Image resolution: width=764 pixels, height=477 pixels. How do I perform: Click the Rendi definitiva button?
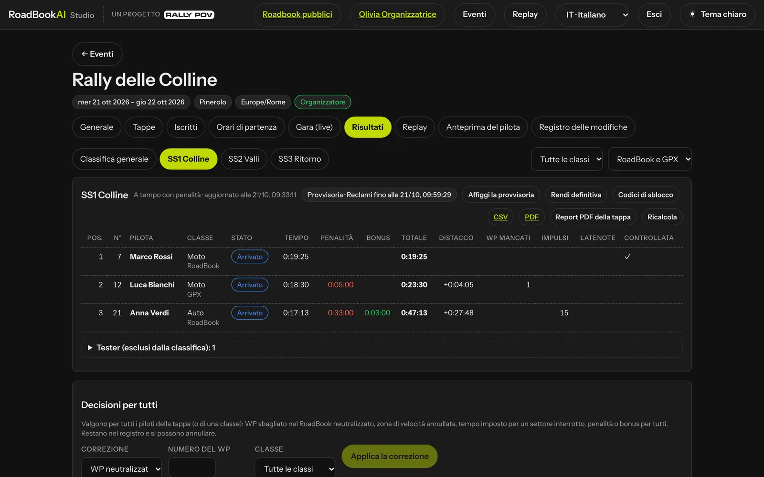coord(576,195)
